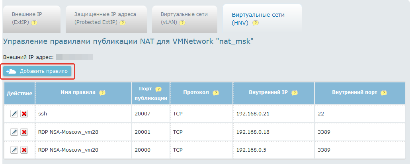The width and height of the screenshot is (410, 164).
Task: Delete the ssh rule
Action: (x=24, y=114)
